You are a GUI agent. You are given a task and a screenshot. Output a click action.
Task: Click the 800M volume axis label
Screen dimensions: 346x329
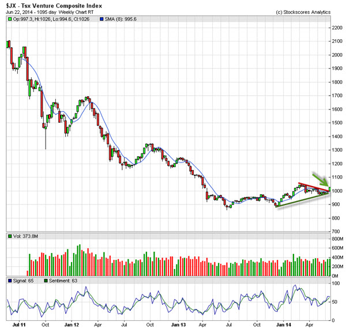click(x=337, y=238)
